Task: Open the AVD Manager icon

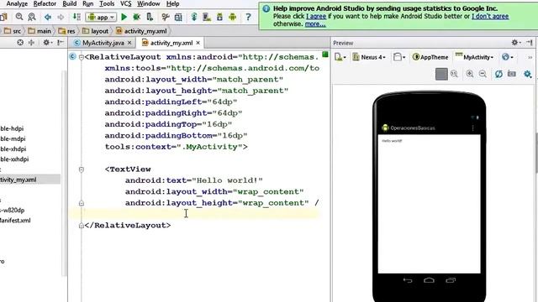Action: click(207, 17)
